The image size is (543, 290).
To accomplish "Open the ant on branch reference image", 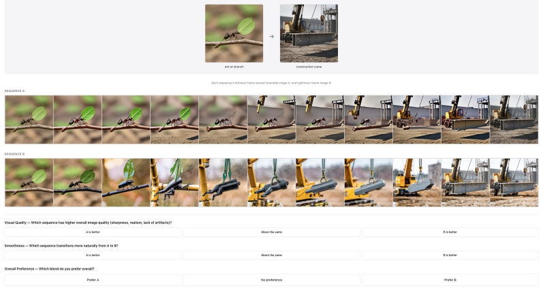I will click(x=234, y=33).
